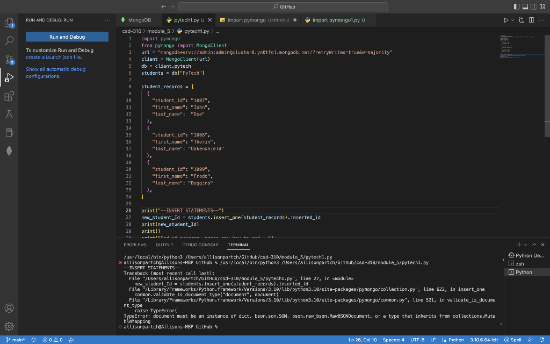Toggle the bottom panel visibility
The image size is (550, 344).
click(x=525, y=6)
